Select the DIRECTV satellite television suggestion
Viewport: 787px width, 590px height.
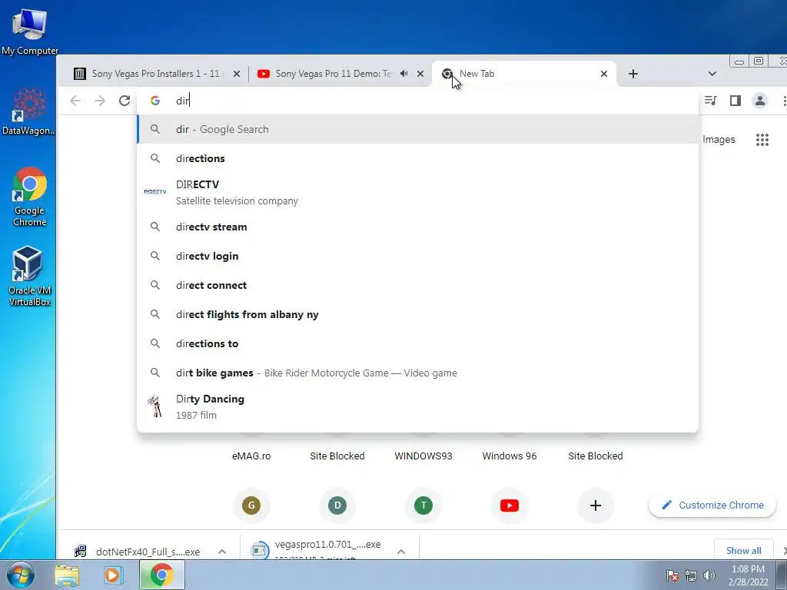(417, 193)
